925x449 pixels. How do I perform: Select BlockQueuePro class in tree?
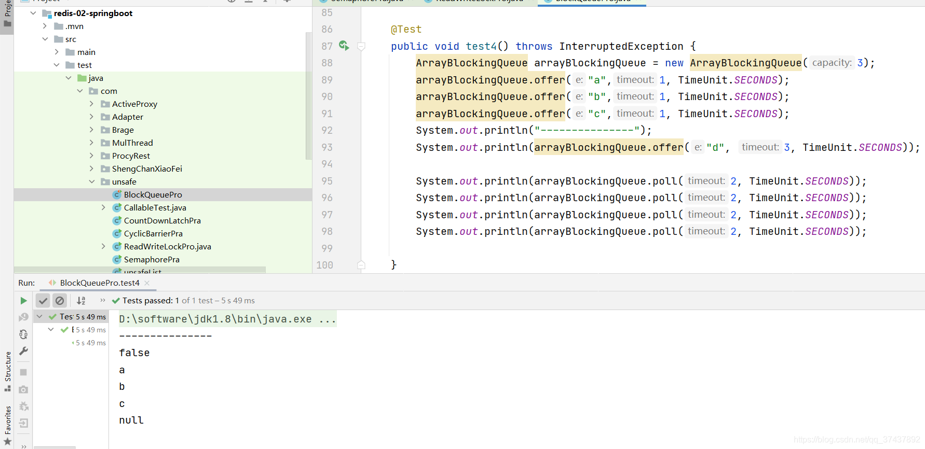point(153,194)
